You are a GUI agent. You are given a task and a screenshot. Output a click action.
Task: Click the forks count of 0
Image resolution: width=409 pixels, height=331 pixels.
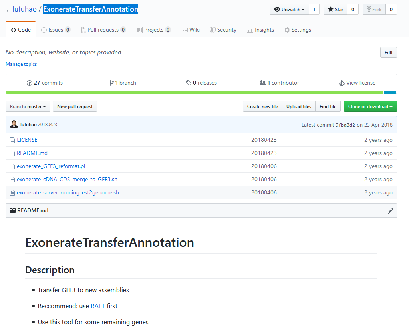point(391,10)
